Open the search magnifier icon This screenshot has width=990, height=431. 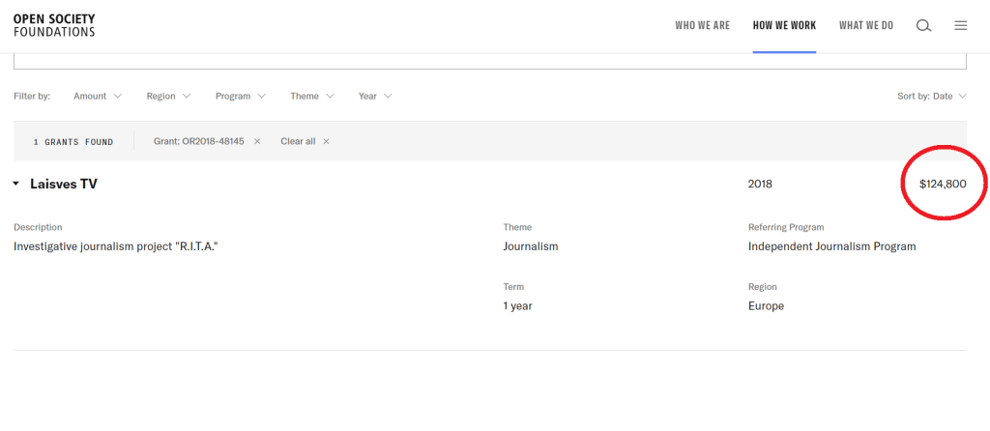(923, 26)
